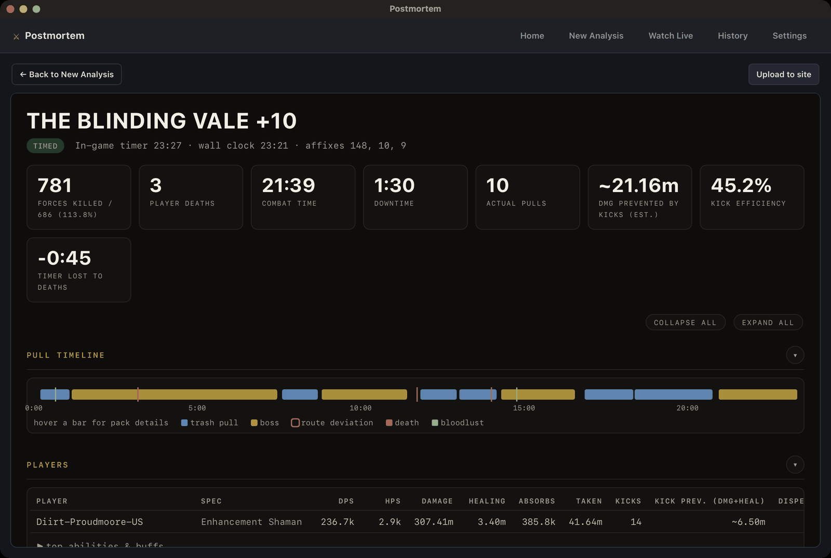Click Back to New Analysis button
831x558 pixels.
(x=66, y=74)
